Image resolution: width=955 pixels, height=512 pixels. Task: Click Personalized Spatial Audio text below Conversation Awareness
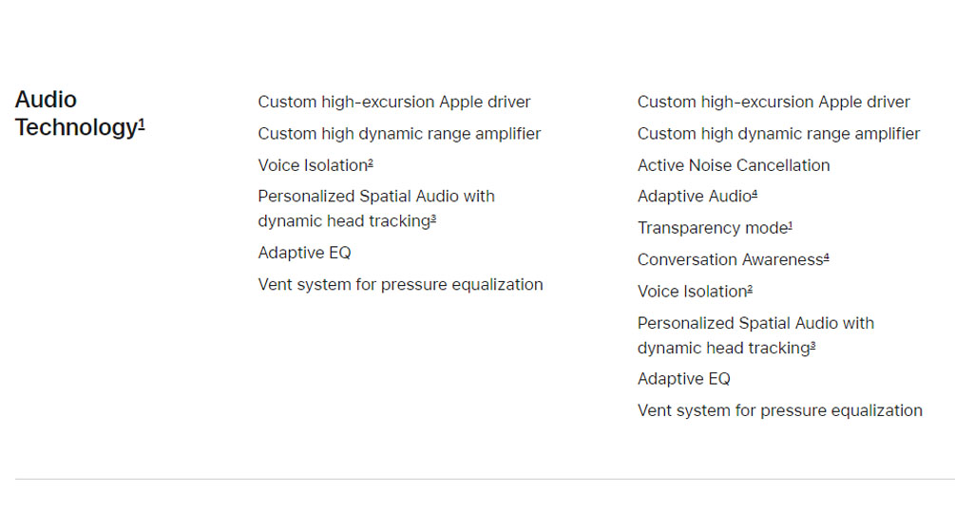[x=755, y=323]
